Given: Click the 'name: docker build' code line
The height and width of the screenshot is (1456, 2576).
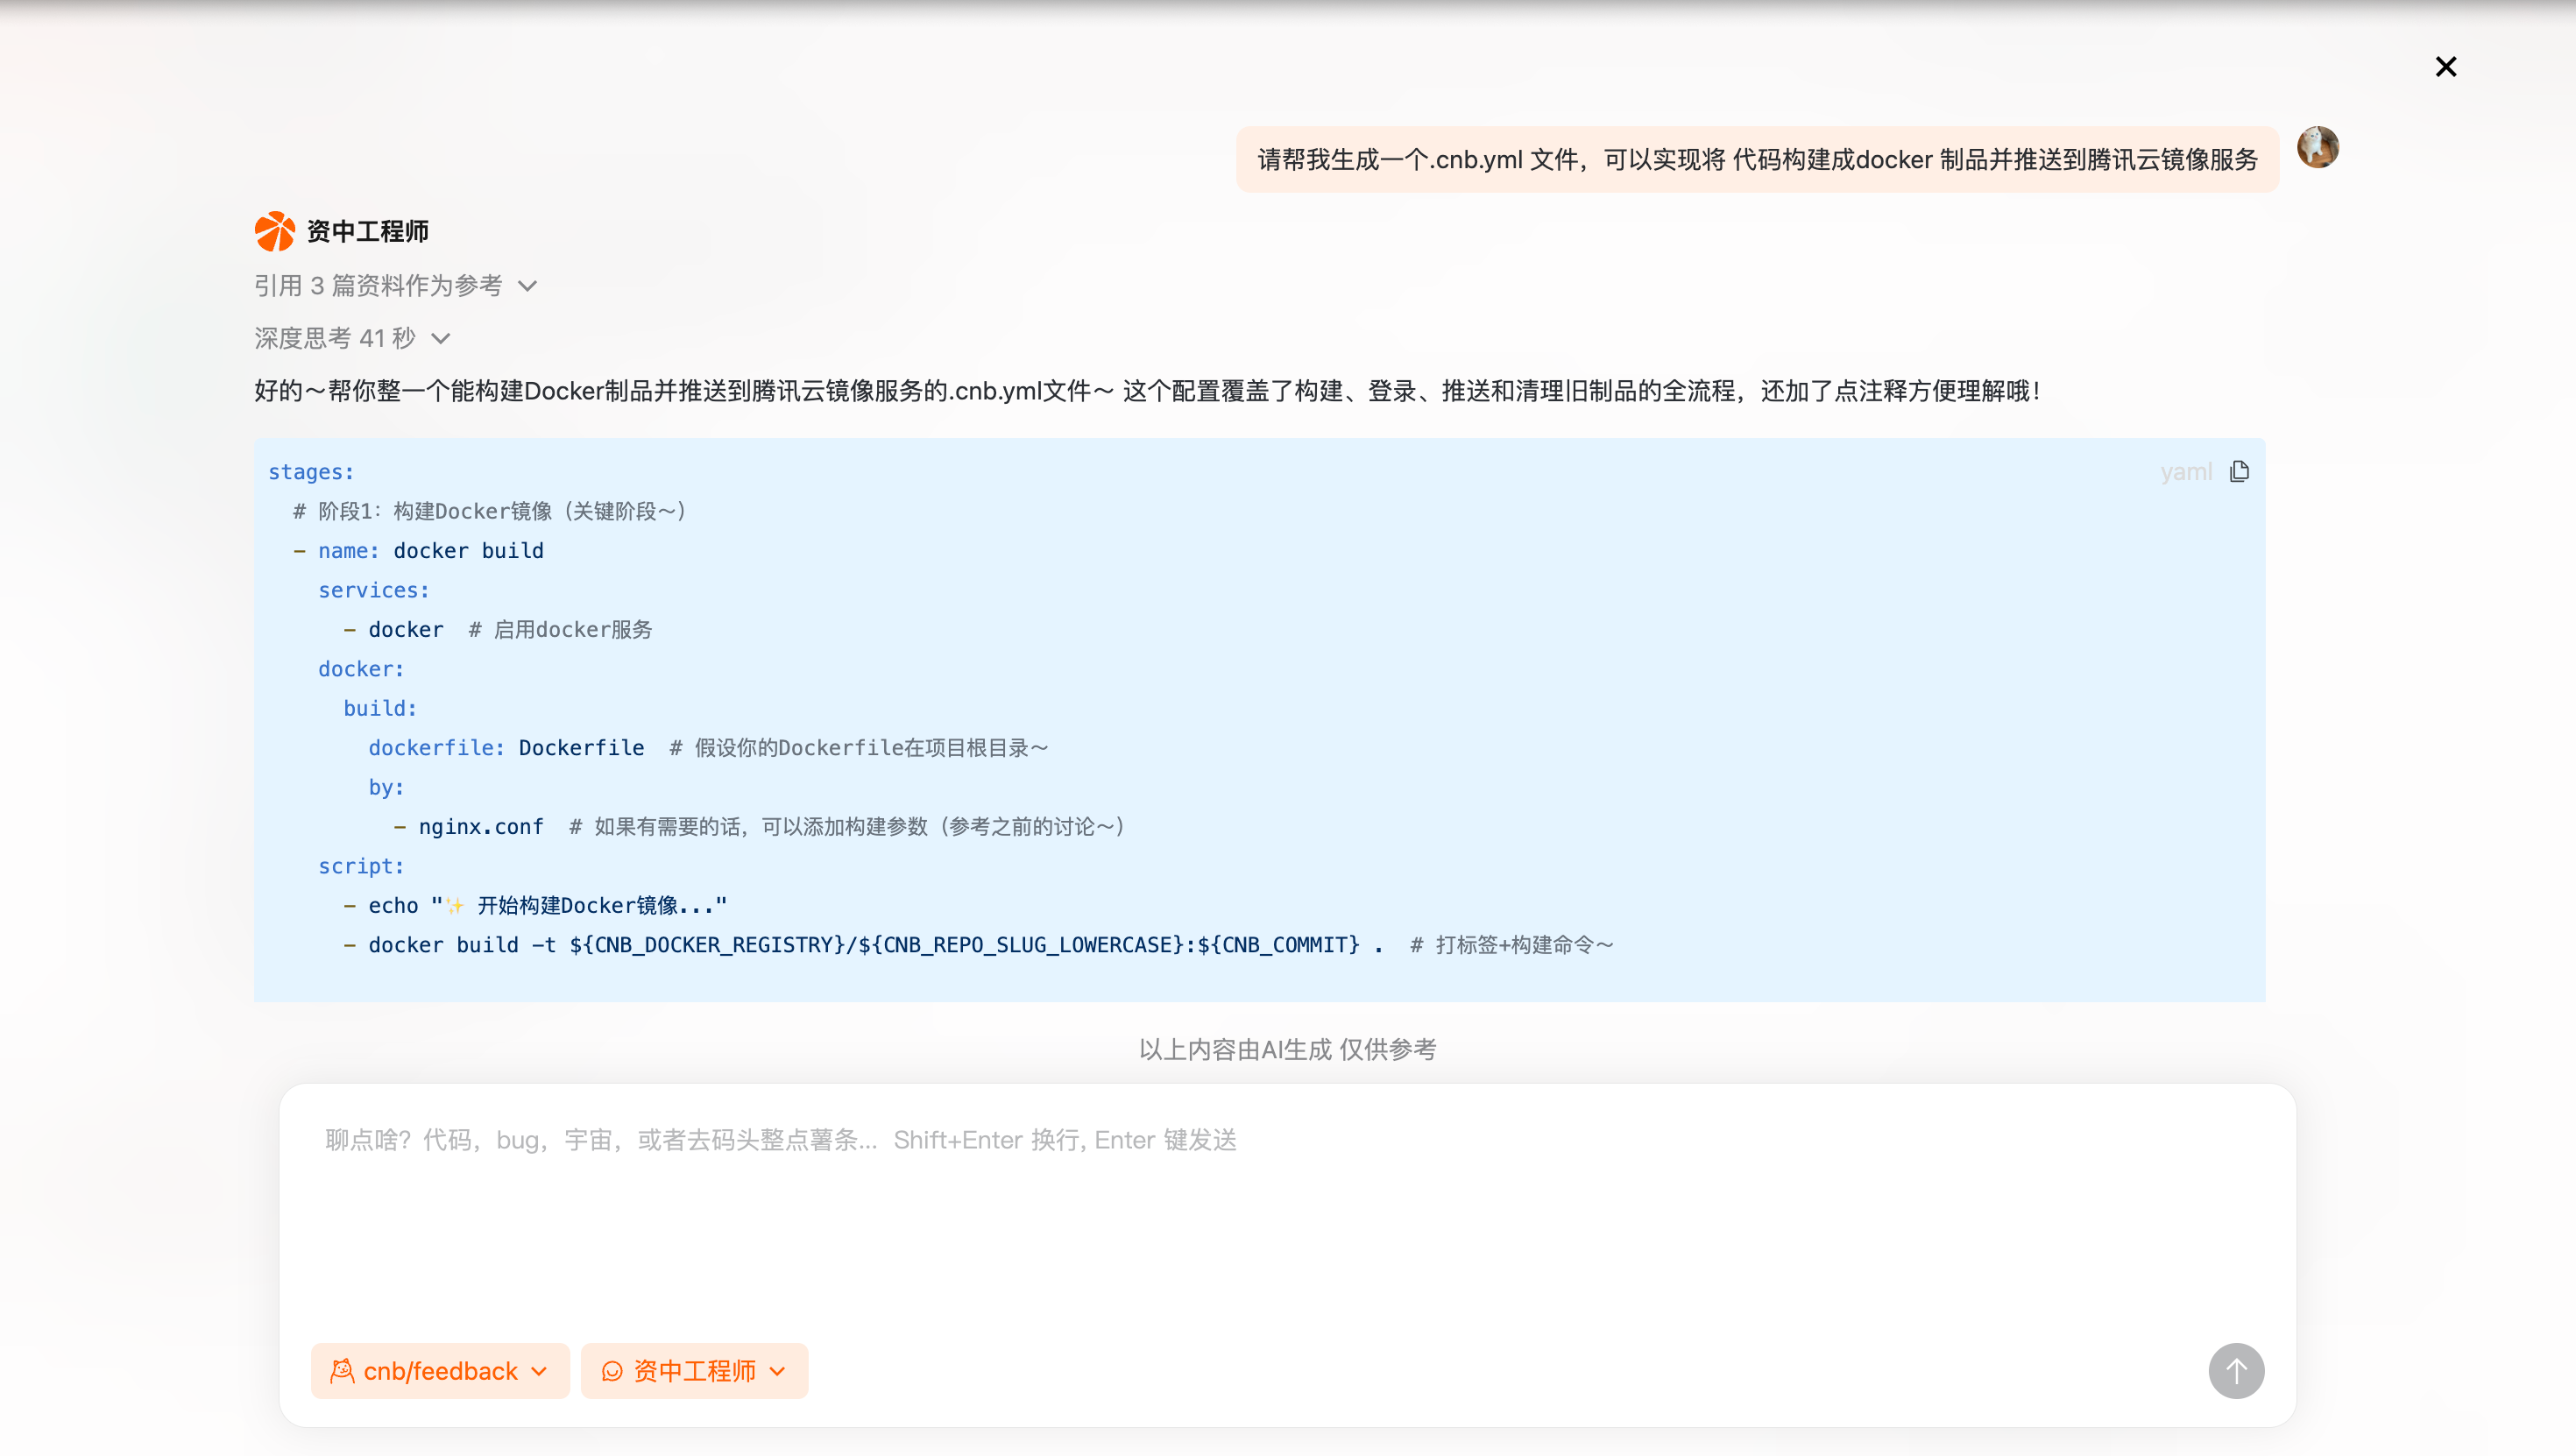Looking at the screenshot, I should (419, 550).
